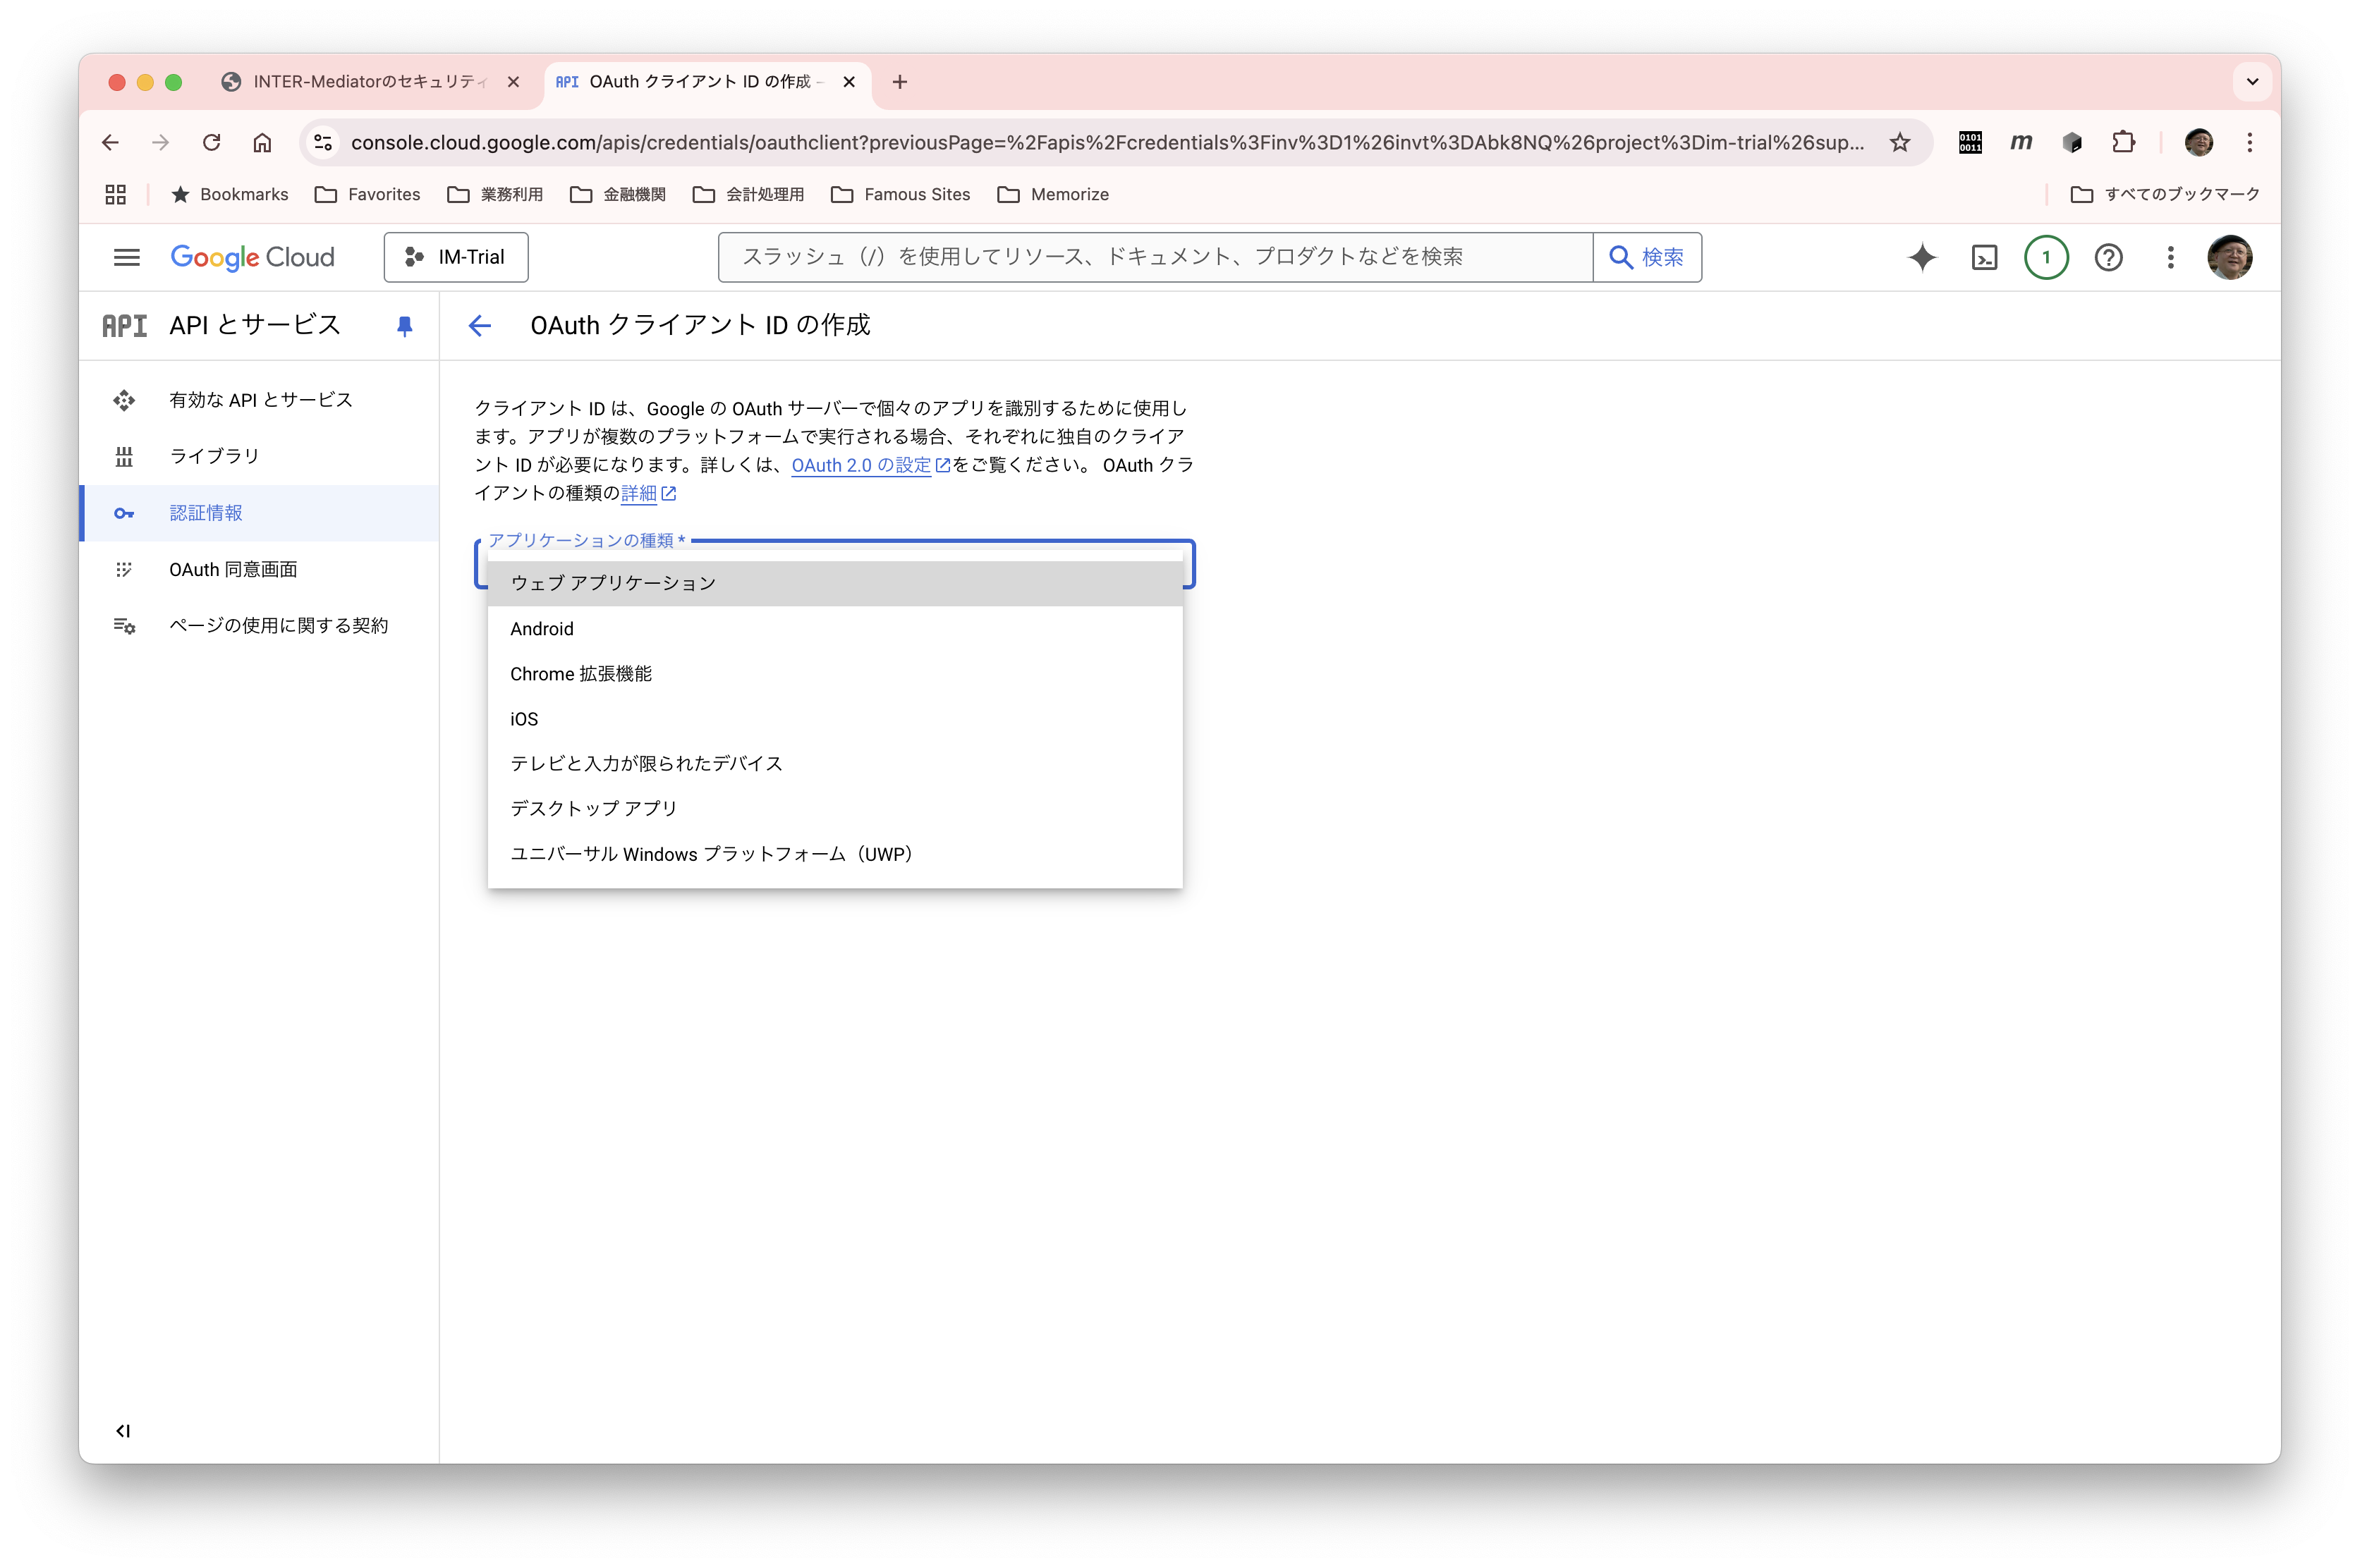
Task: Open a new browser tab
Action: [899, 82]
